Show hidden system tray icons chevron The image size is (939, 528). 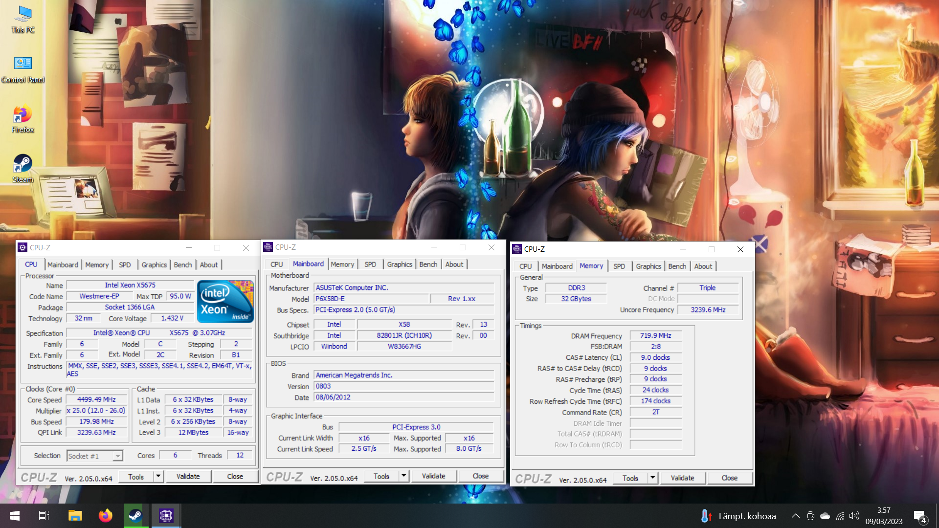pos(796,516)
